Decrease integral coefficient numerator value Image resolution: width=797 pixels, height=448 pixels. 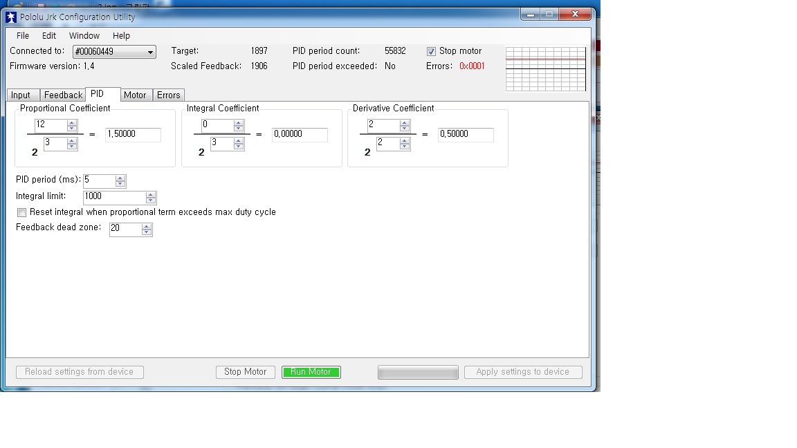[x=239, y=128]
